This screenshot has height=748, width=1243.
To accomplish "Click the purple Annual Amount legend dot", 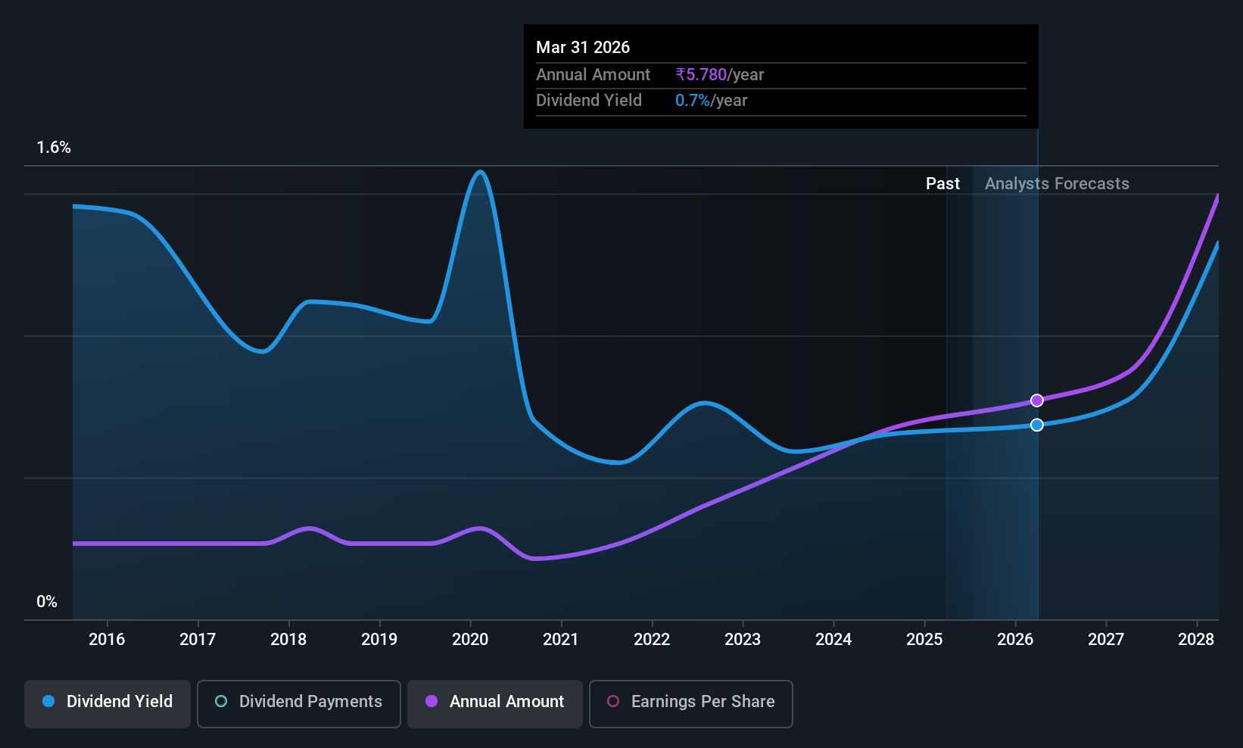I will point(431,701).
